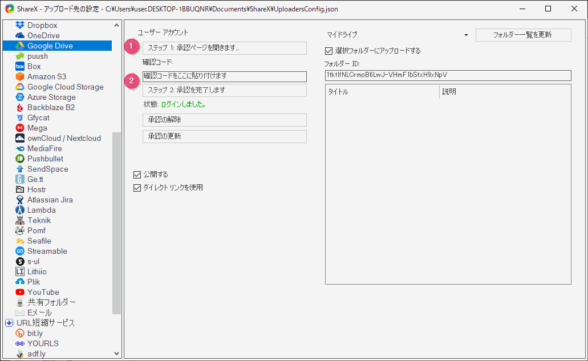Click the sidebar scrollbar up arrow
588x361 pixels.
coord(116,25)
